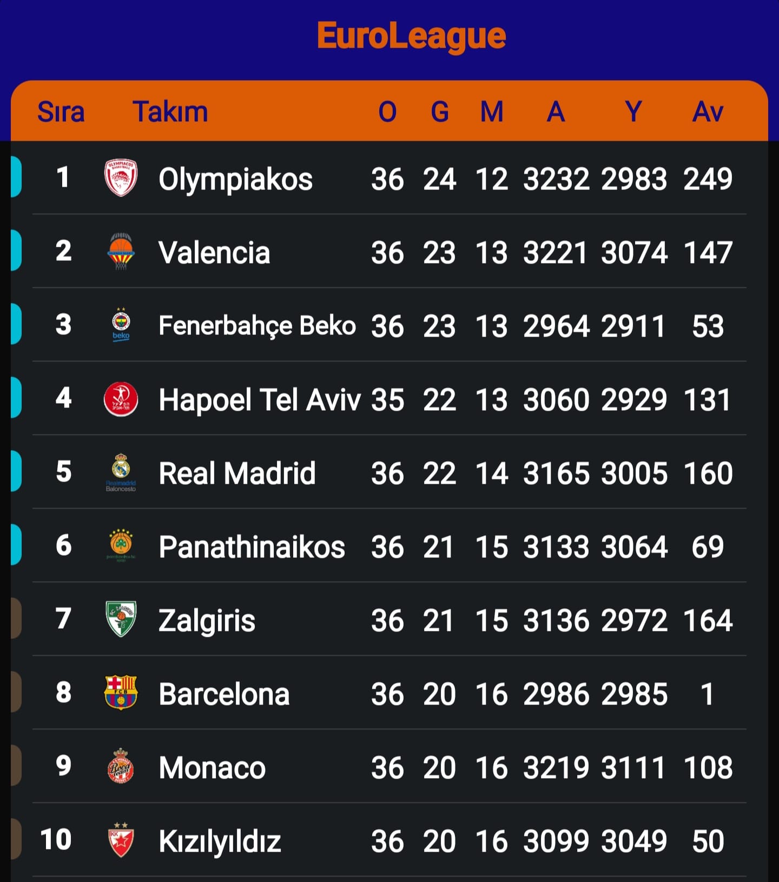
Task: Click the EuroLeague title heading
Action: point(411,36)
